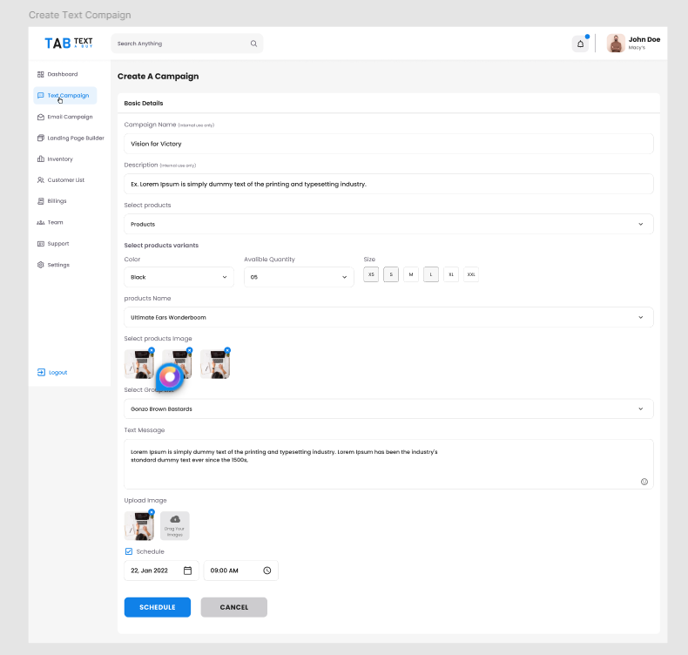This screenshot has width=688, height=655.
Task: Select the third product image thumbnail
Action: coord(215,364)
